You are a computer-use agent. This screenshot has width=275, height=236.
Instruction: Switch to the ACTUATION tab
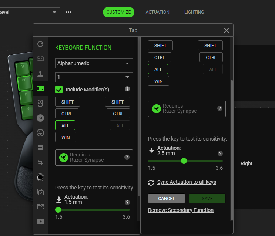point(158,12)
